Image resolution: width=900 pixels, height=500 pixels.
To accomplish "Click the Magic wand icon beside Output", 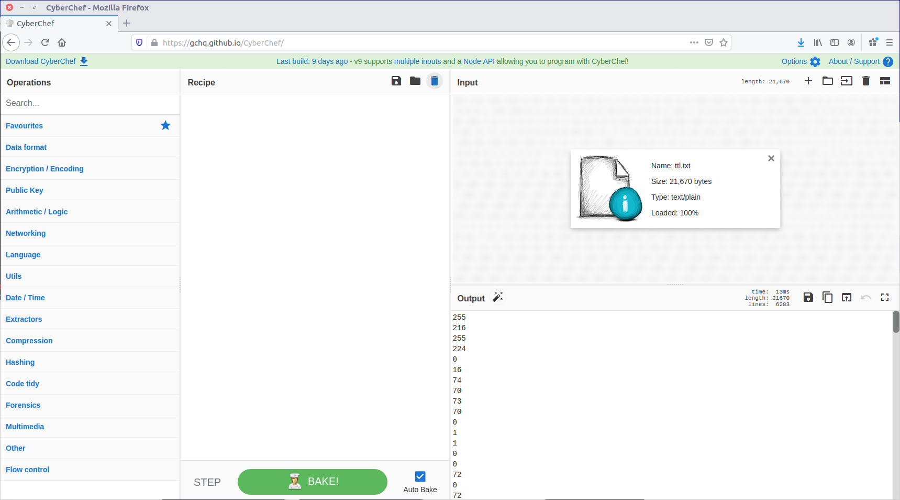I will 498,297.
